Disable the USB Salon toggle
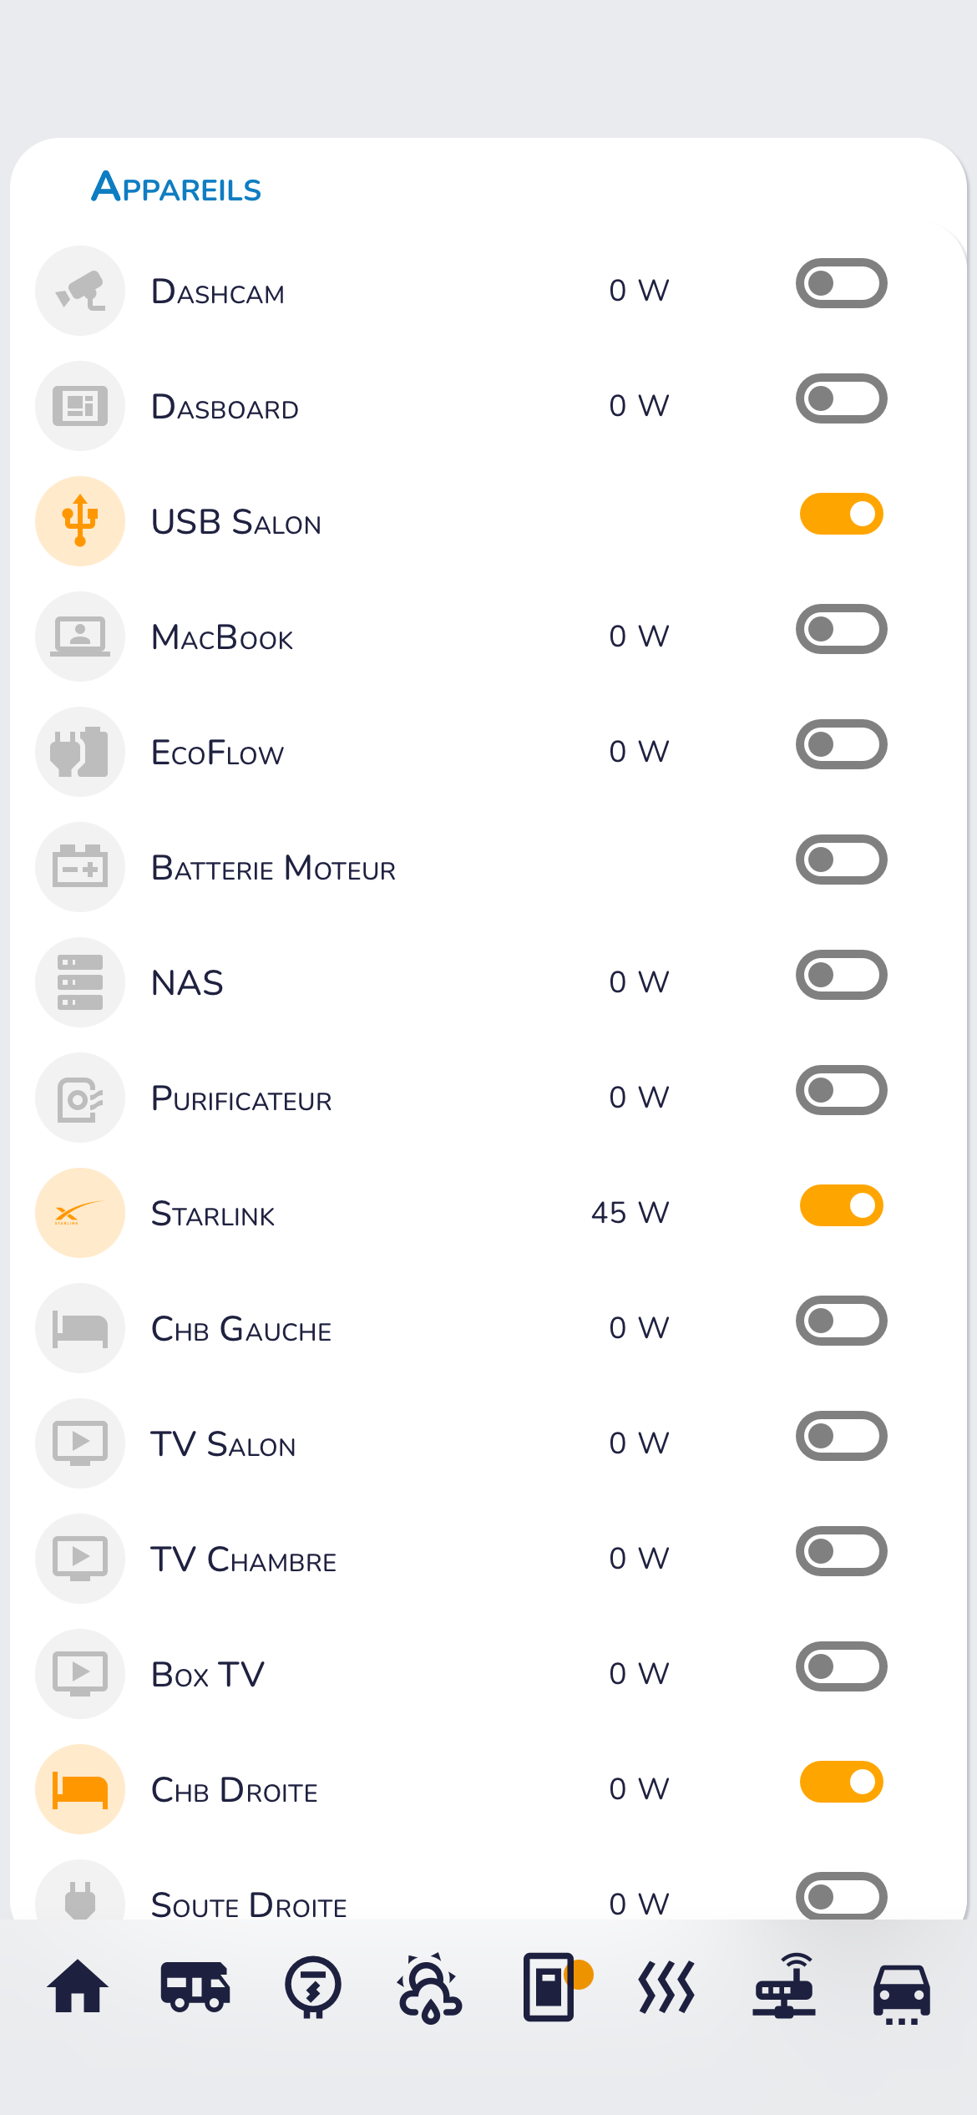 point(841,514)
